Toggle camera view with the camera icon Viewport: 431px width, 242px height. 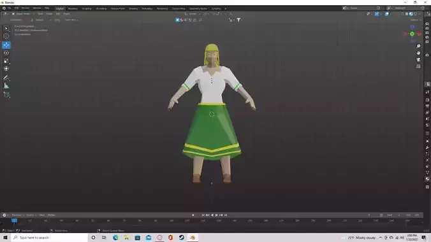418,60
